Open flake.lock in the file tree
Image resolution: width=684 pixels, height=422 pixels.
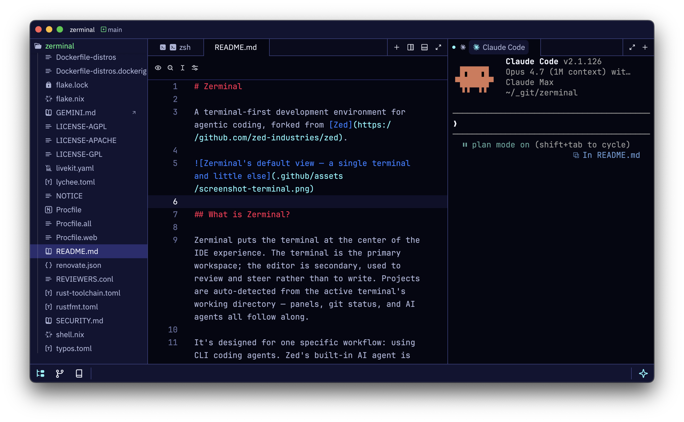(x=89, y=85)
